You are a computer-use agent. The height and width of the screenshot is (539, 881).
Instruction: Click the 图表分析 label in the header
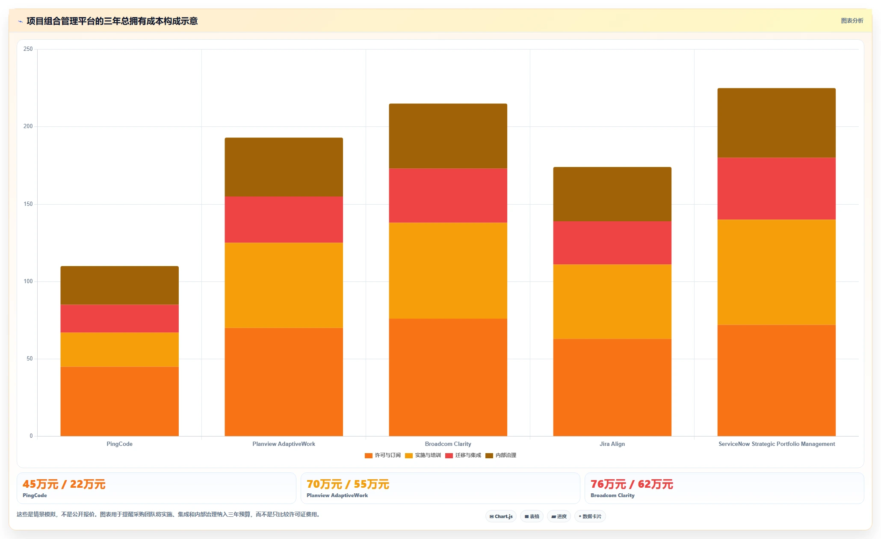pyautogui.click(x=852, y=21)
